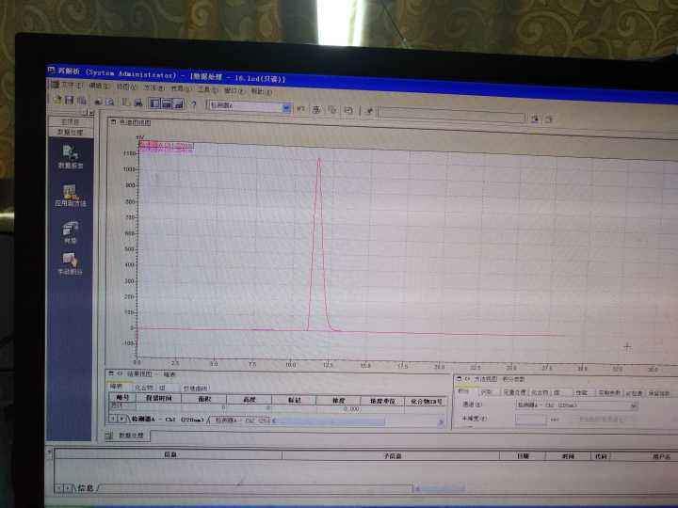Select the 数据处理 window tab at bottom
The height and width of the screenshot is (508, 678).
[x=127, y=435]
